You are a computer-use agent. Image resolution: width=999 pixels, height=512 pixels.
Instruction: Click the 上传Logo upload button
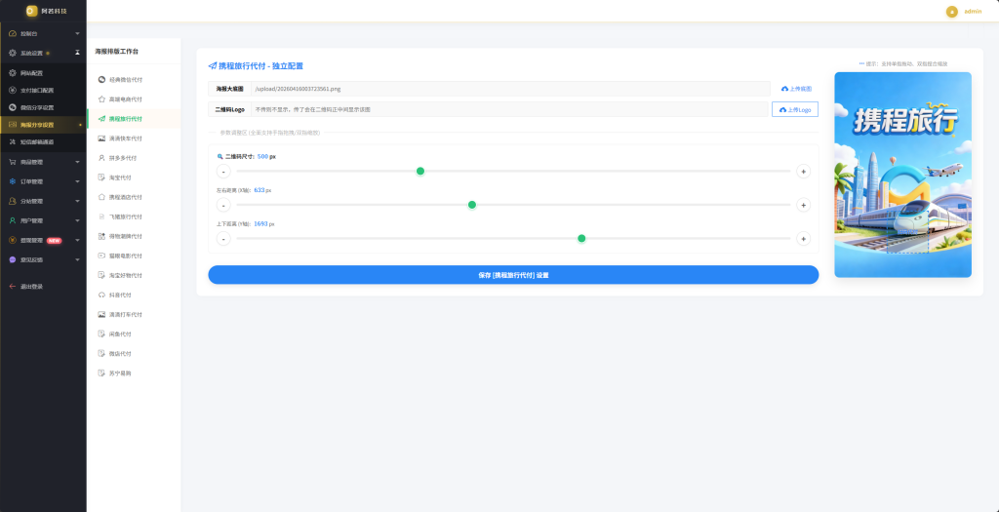point(794,109)
